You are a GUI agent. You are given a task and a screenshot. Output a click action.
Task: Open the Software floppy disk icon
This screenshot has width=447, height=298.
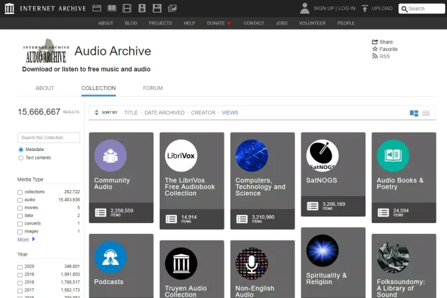pyautogui.click(x=157, y=8)
